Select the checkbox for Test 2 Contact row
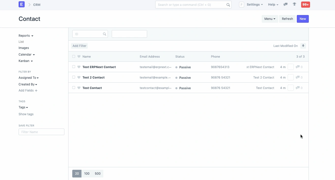Screen dimensions: 335x180 point(74,77)
